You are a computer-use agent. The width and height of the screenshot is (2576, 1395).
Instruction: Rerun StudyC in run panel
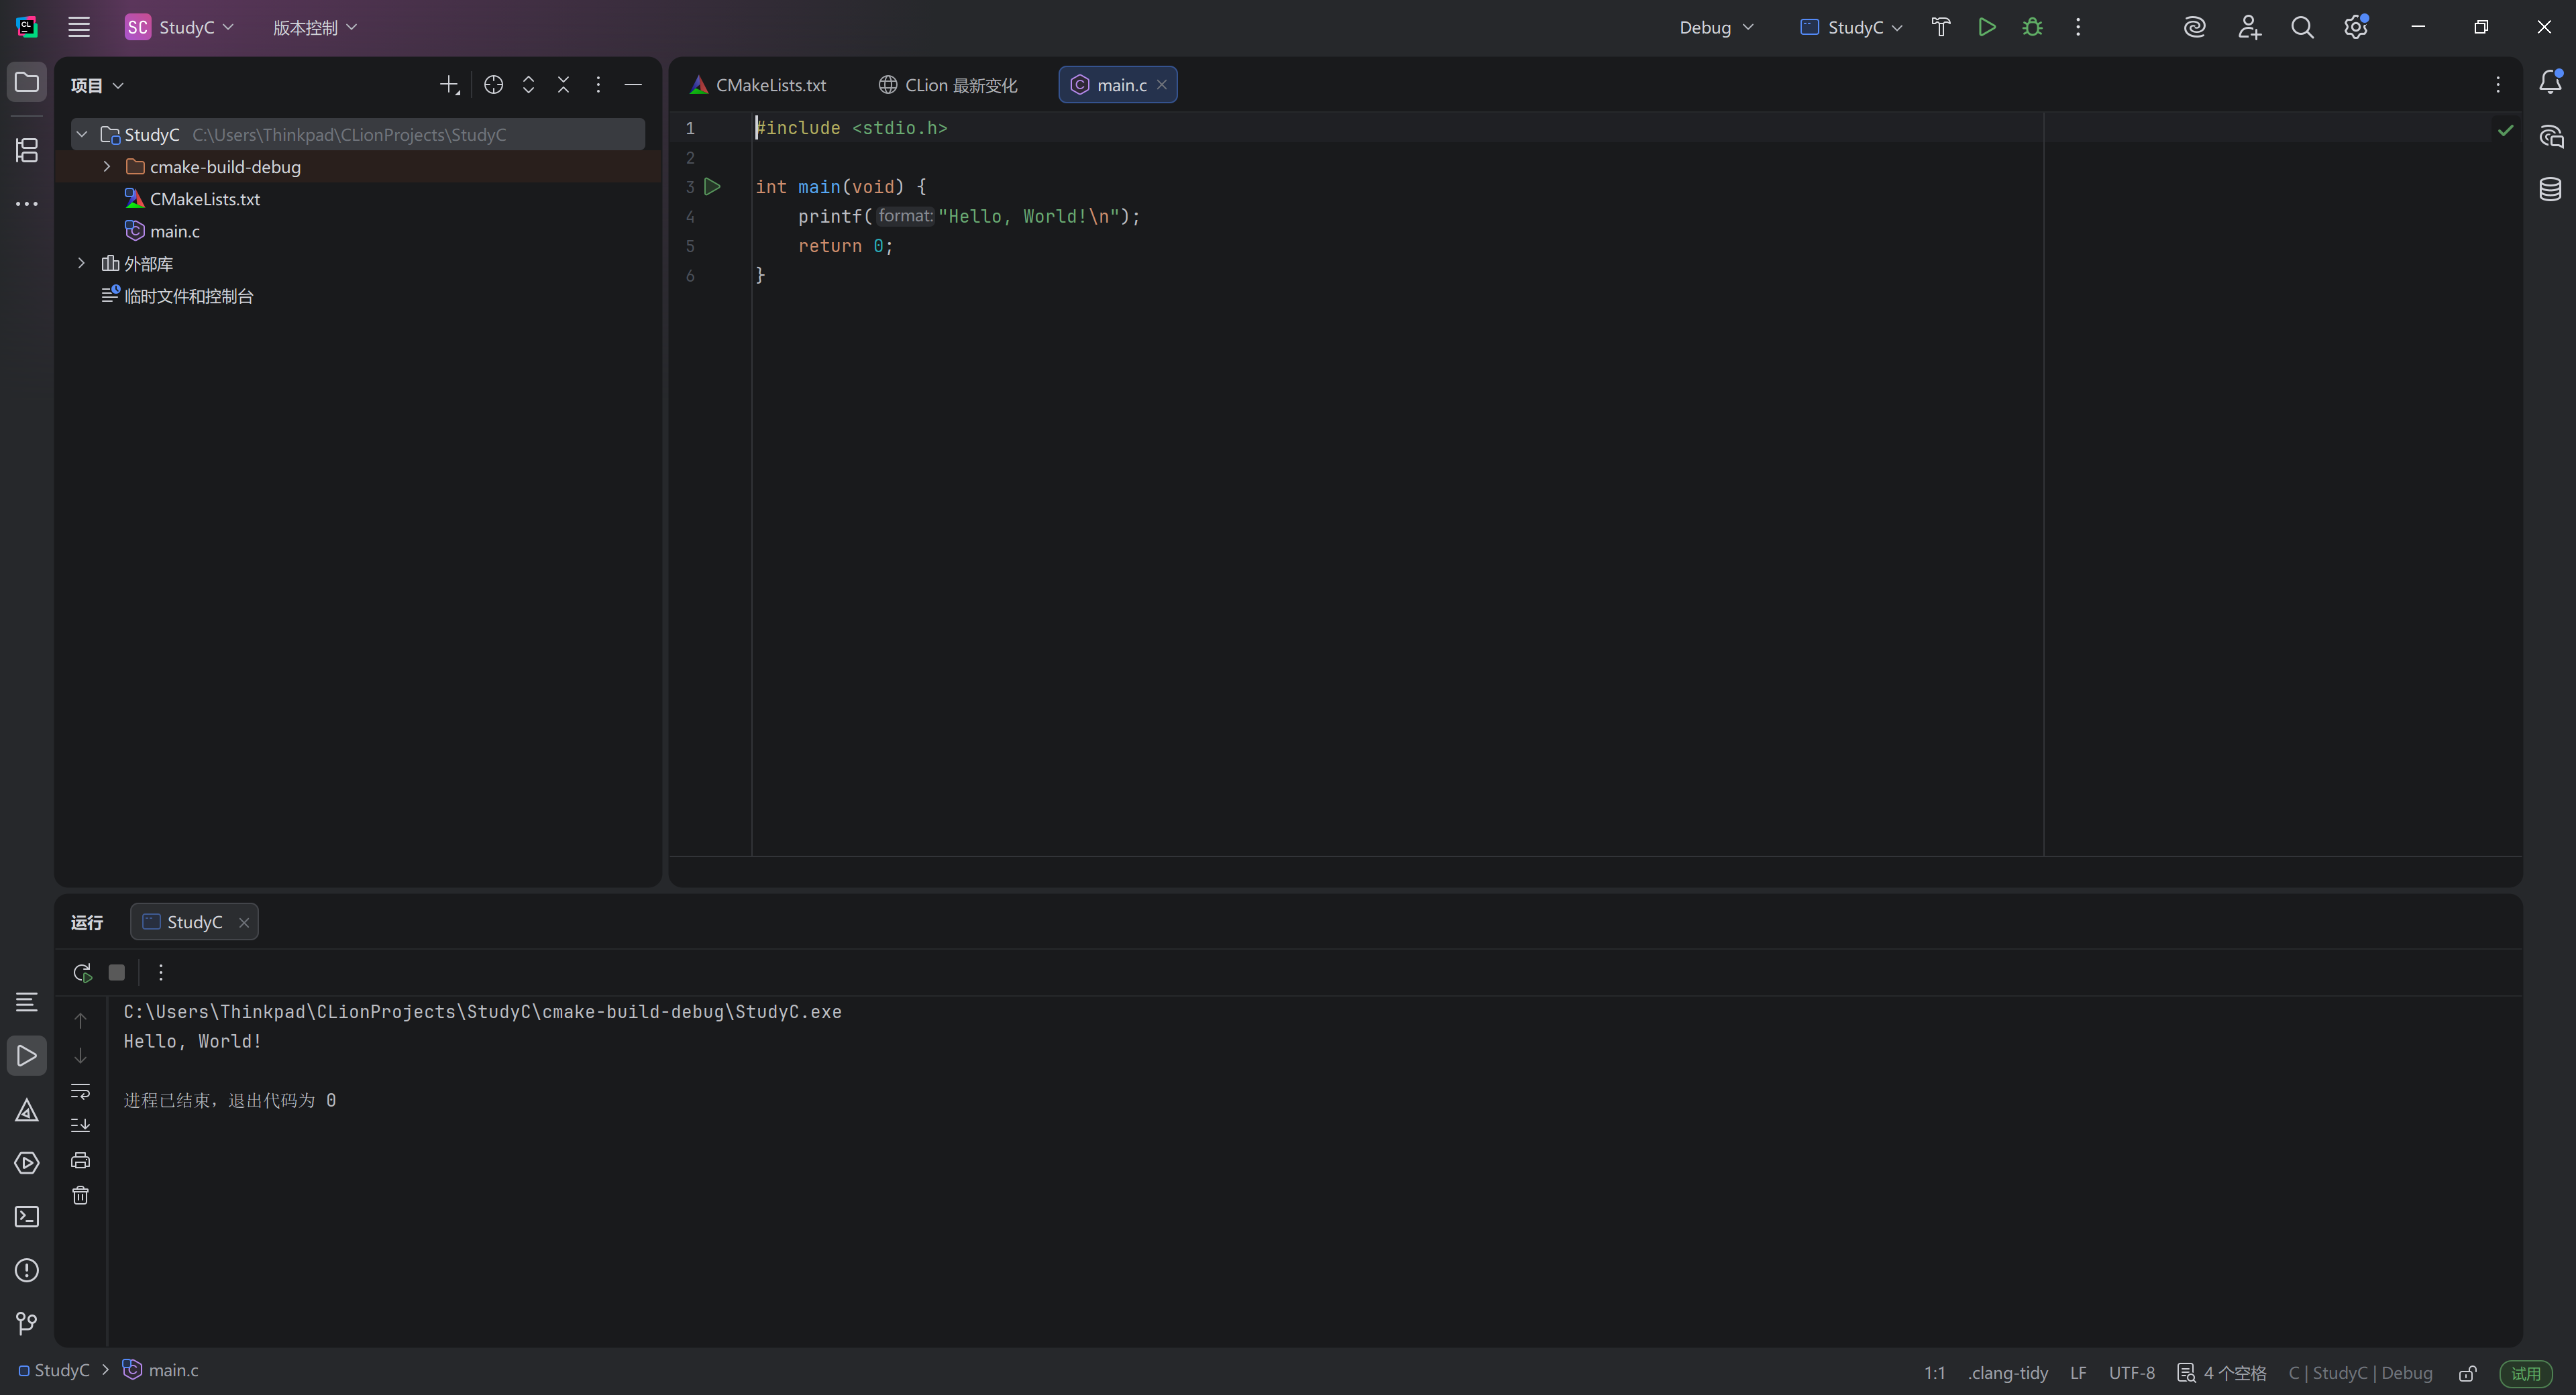(x=83, y=972)
